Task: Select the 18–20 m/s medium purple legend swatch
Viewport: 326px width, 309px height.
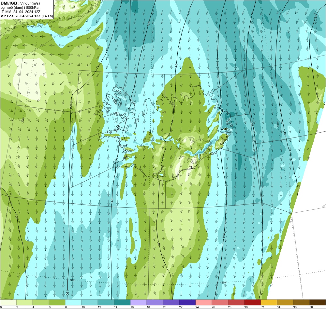Action: [x=155, y=302]
